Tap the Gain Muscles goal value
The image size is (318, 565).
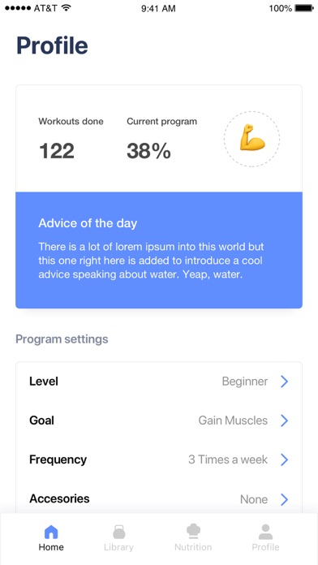tap(233, 421)
